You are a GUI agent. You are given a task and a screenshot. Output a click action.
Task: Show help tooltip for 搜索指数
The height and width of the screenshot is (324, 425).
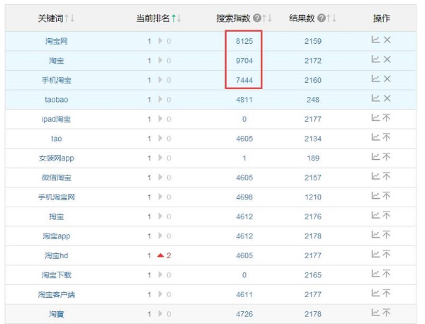[257, 18]
